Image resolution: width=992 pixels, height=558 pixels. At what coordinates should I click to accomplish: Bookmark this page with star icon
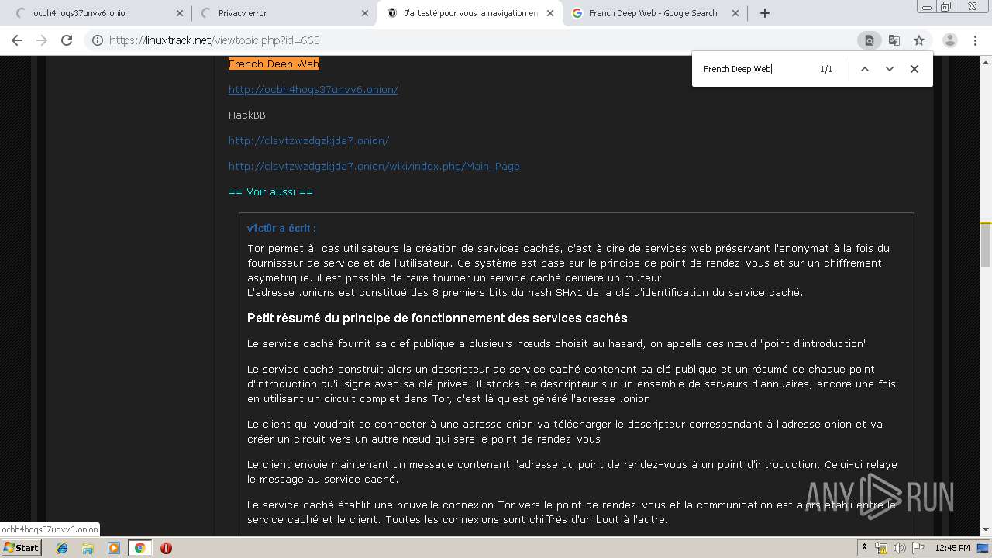[x=919, y=40]
